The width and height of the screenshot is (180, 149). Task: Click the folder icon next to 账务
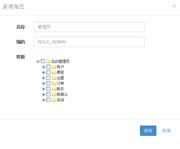point(54,89)
